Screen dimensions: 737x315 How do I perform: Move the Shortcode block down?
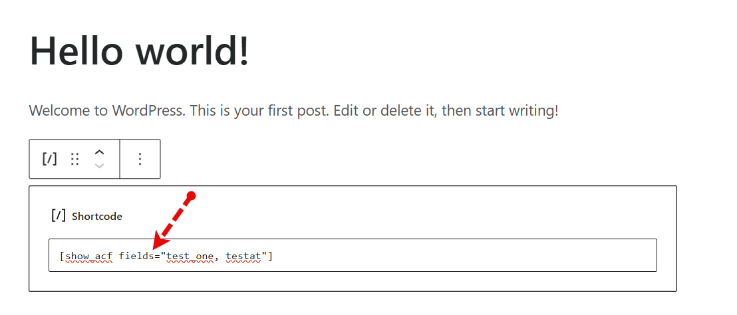[100, 165]
